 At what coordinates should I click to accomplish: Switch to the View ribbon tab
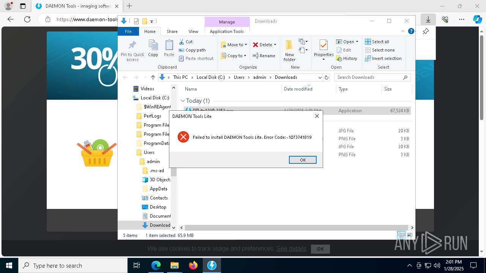click(193, 31)
